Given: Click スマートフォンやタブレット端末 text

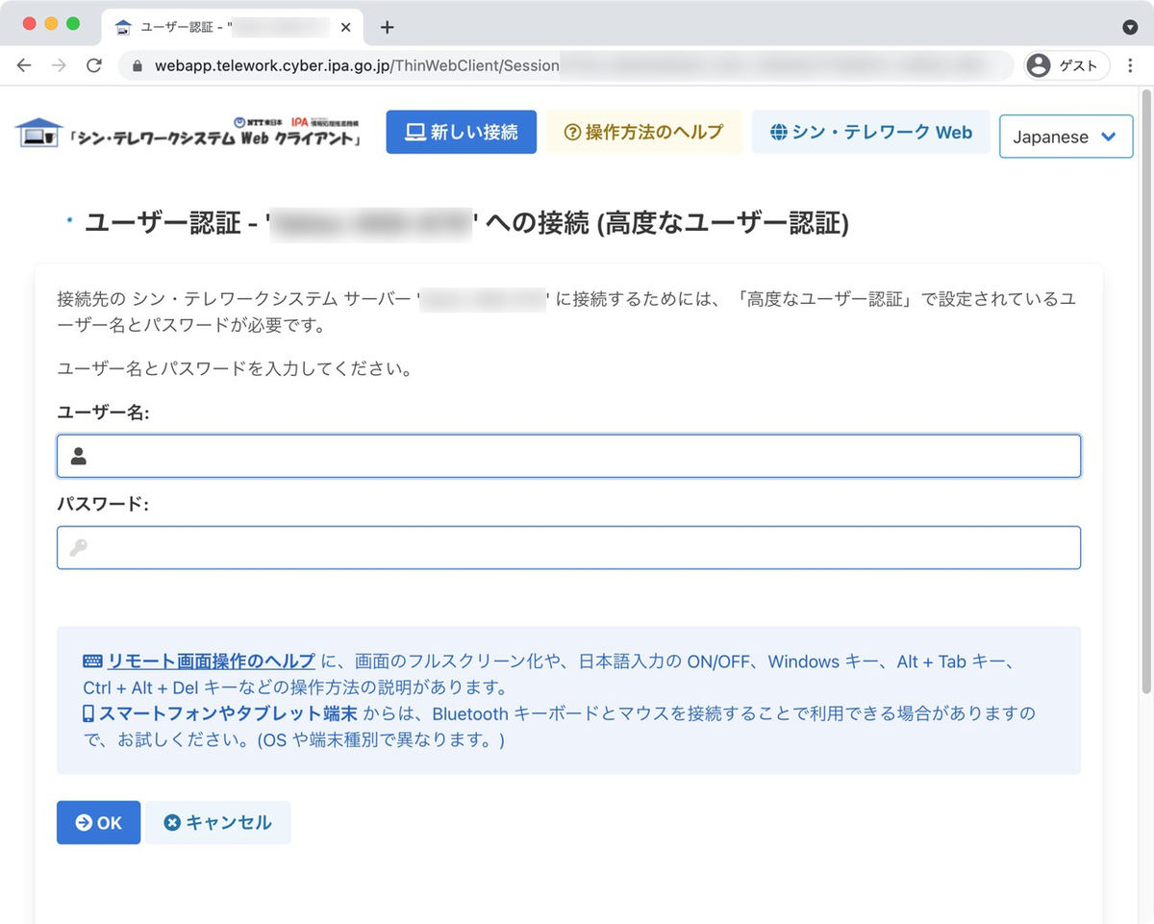Looking at the screenshot, I should [228, 713].
